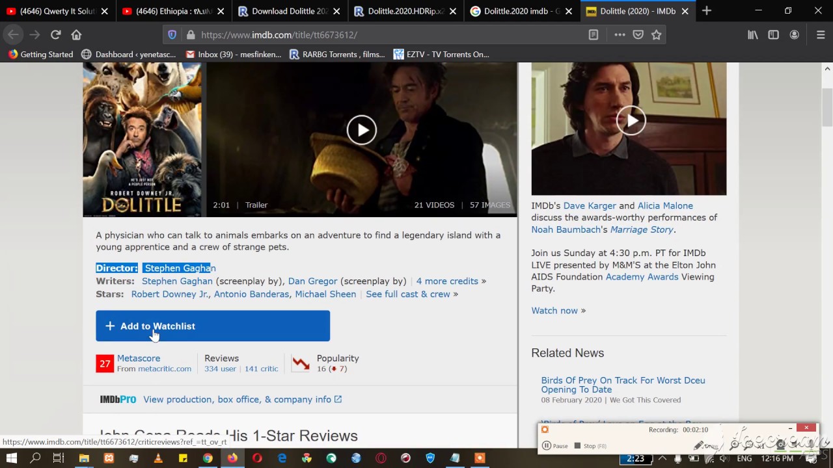This screenshot has width=833, height=468.
Task: Open RARBG Torrents bookmark
Action: click(x=337, y=55)
